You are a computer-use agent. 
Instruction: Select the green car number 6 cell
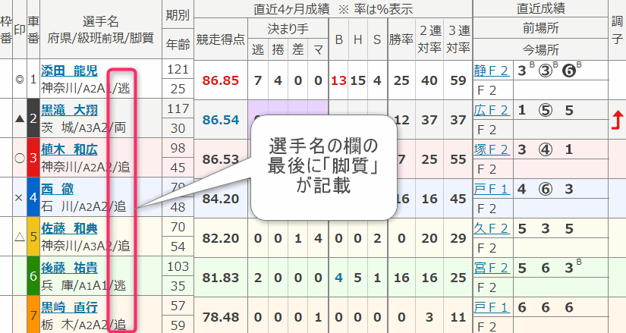click(x=33, y=276)
